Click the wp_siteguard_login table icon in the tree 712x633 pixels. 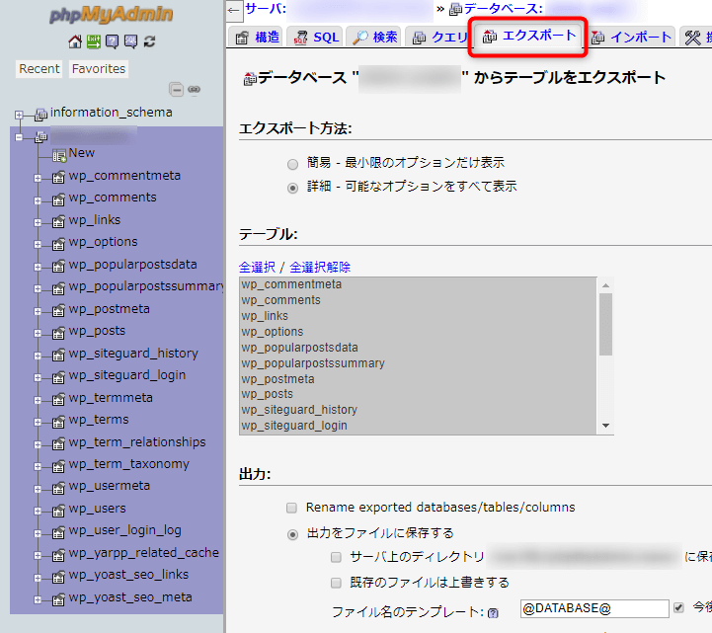click(x=58, y=378)
